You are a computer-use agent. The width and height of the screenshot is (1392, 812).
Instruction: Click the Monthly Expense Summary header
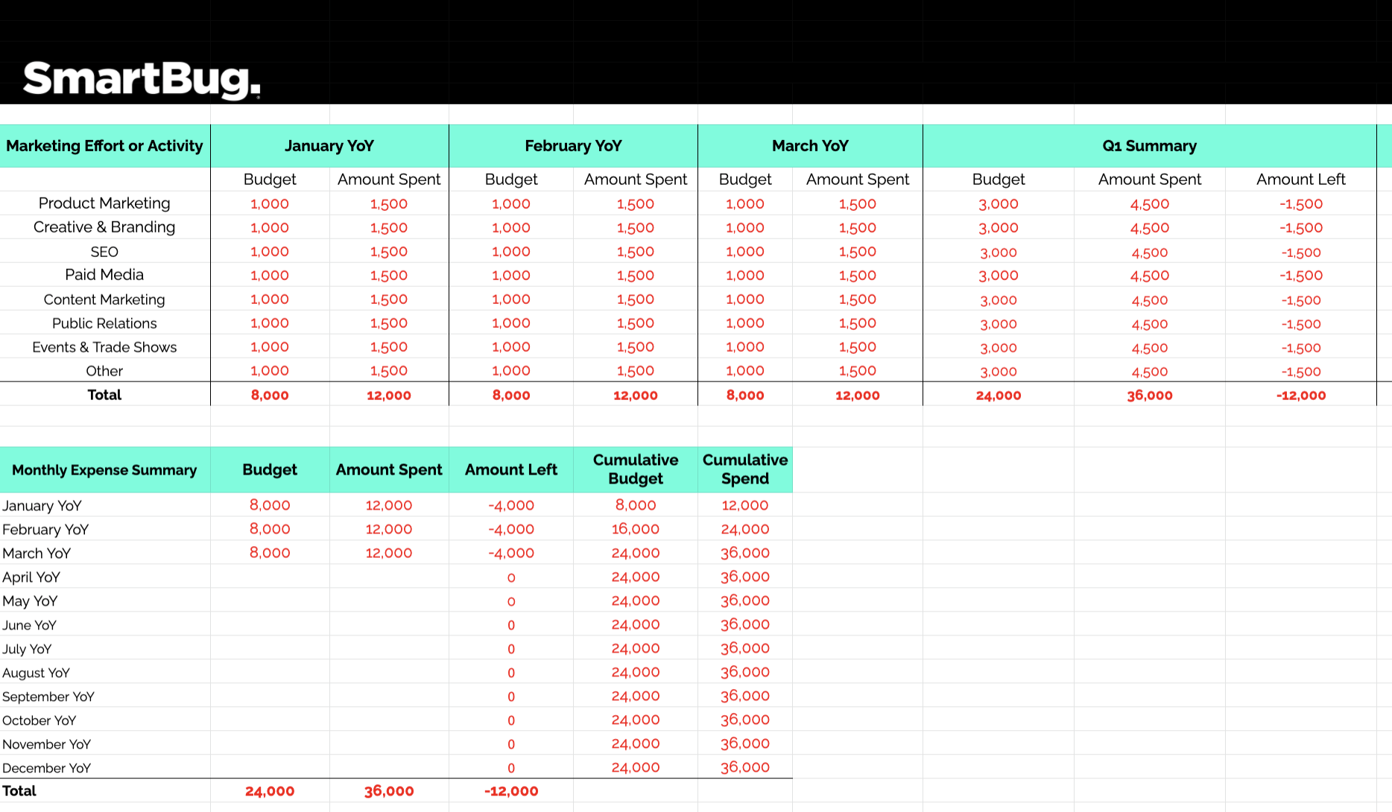[x=104, y=469]
